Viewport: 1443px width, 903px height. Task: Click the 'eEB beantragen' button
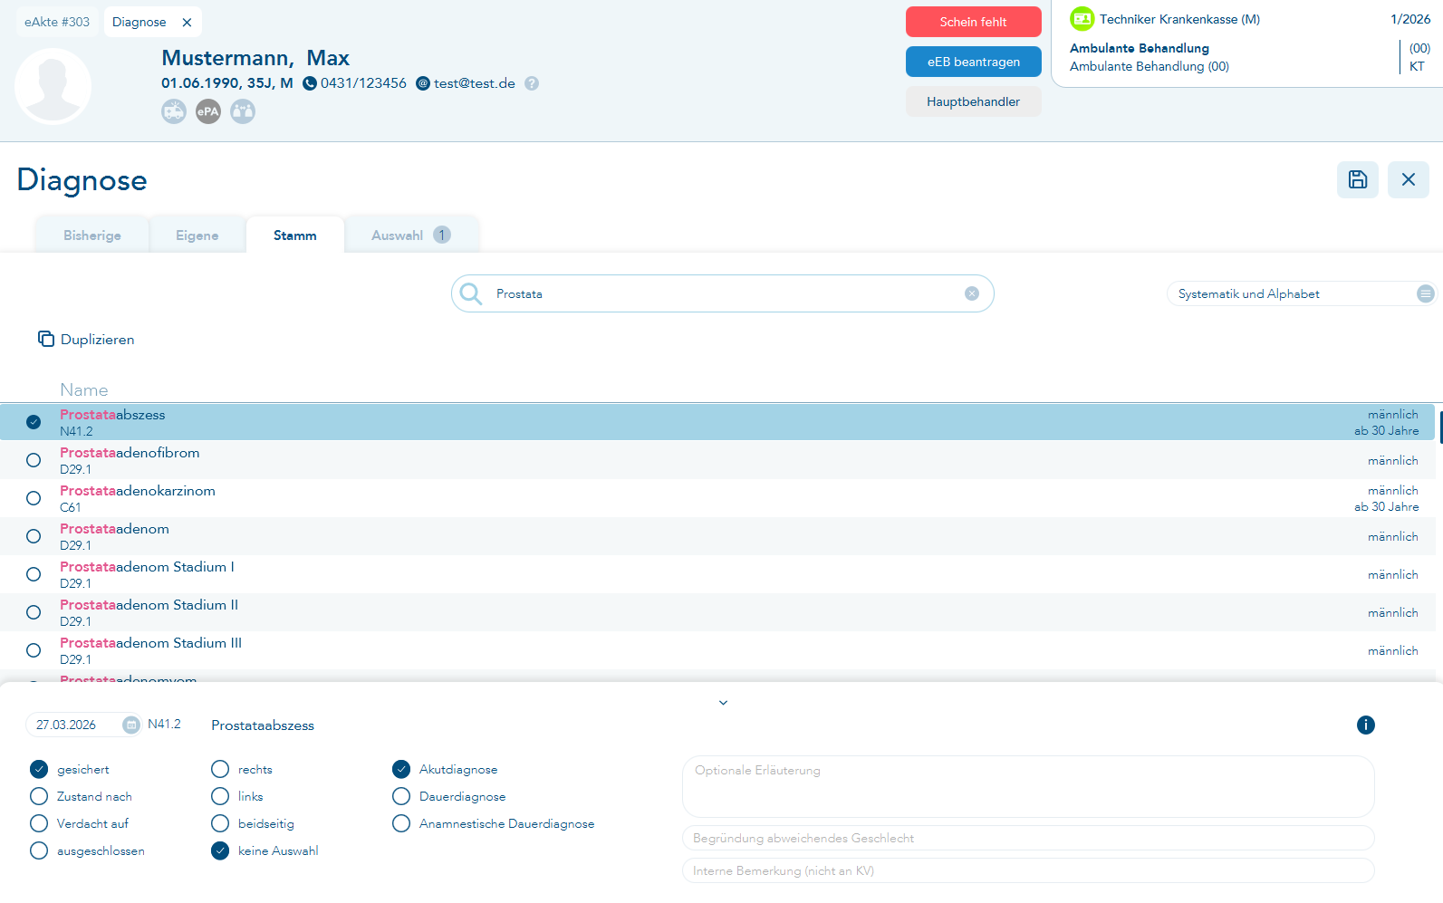tap(973, 62)
